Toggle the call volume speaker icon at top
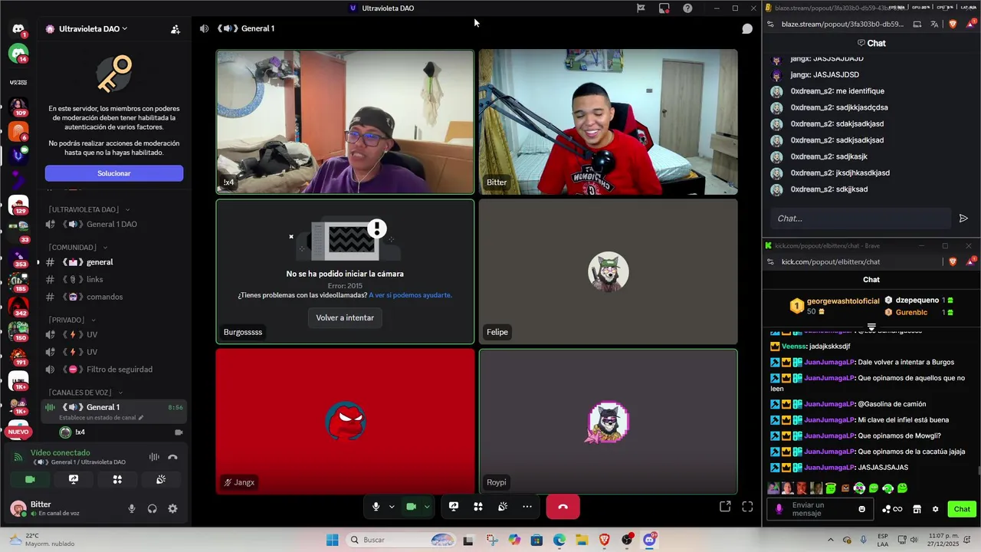This screenshot has height=552, width=981. pyautogui.click(x=204, y=28)
